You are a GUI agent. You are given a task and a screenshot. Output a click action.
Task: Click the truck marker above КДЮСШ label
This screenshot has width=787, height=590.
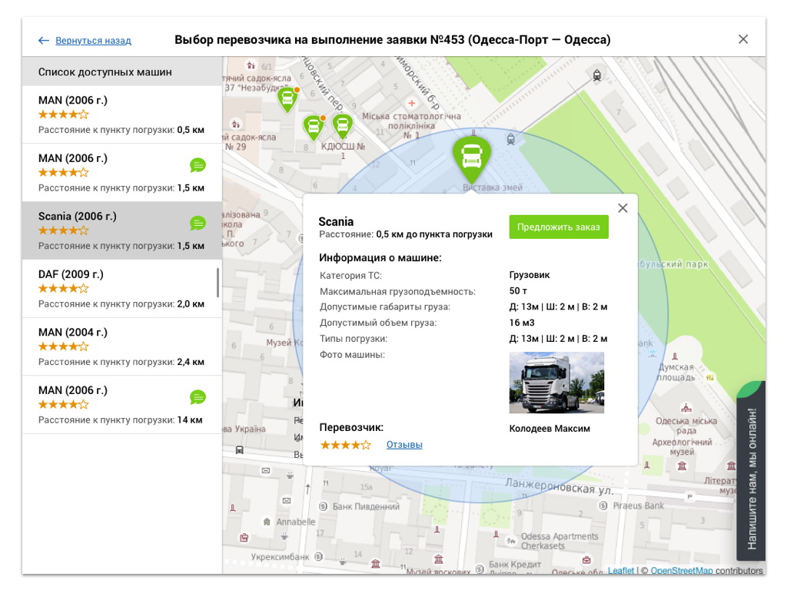point(342,124)
